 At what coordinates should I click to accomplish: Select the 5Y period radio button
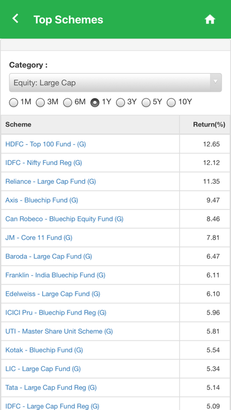(x=146, y=102)
